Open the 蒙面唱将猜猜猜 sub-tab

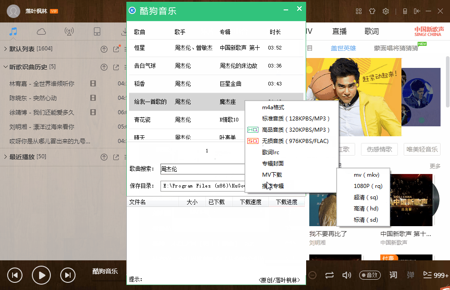396,48
